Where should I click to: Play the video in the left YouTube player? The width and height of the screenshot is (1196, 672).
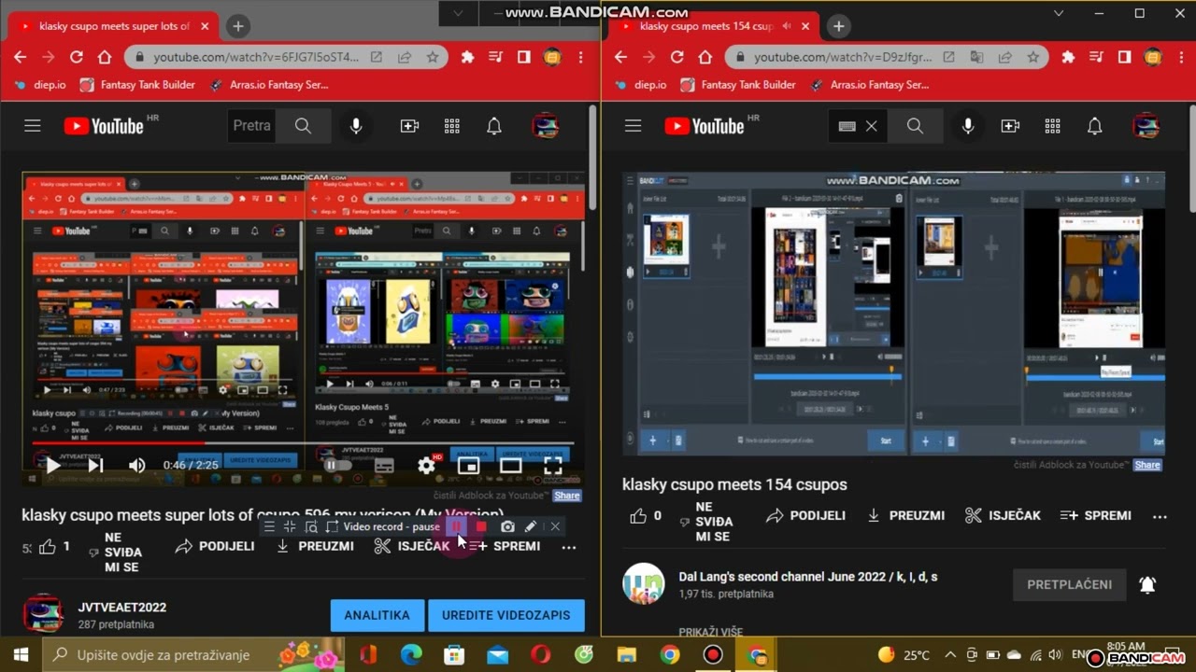53,465
